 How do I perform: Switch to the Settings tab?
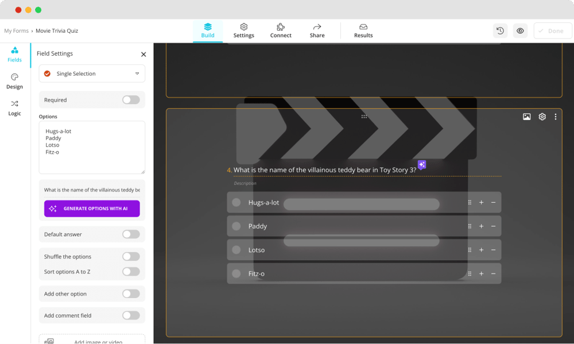click(243, 30)
